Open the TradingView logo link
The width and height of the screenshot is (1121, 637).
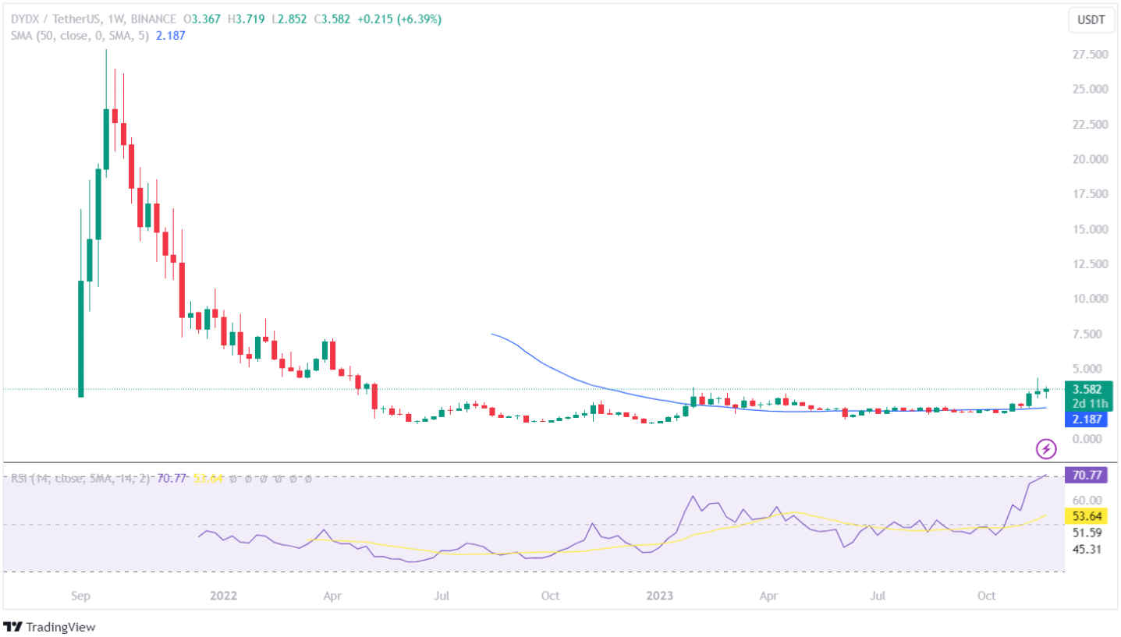click(x=49, y=626)
